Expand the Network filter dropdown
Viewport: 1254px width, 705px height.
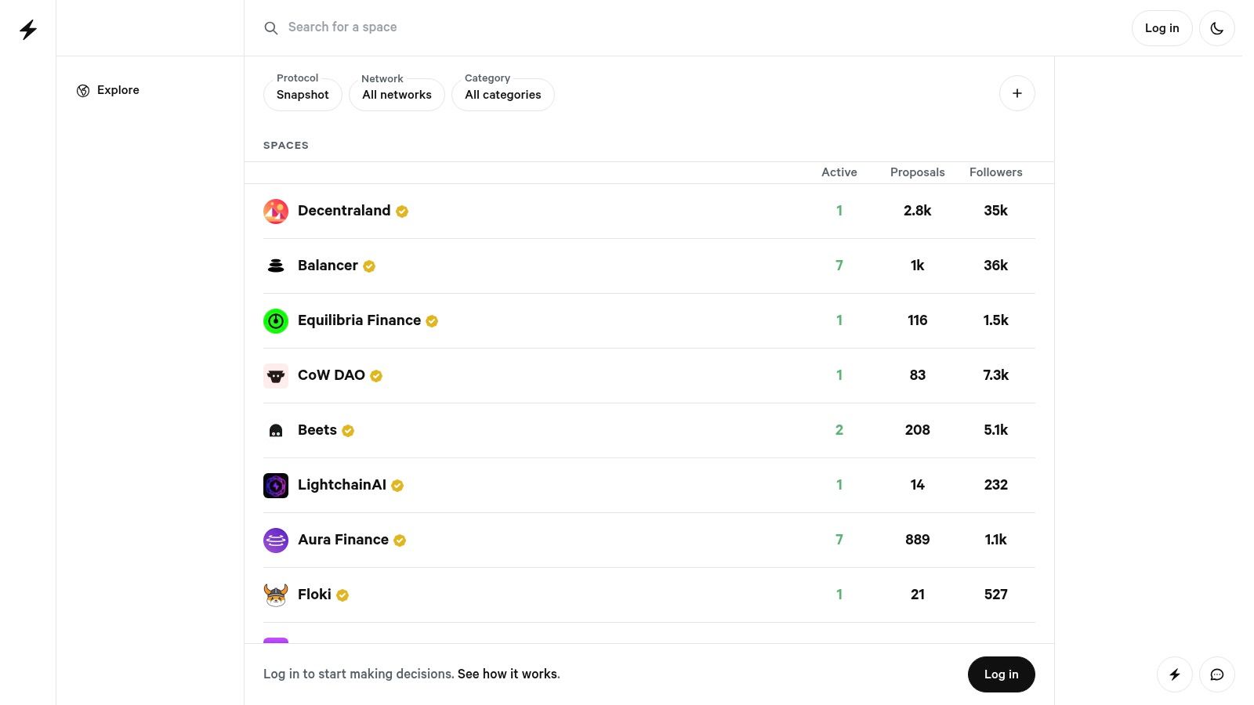(397, 95)
